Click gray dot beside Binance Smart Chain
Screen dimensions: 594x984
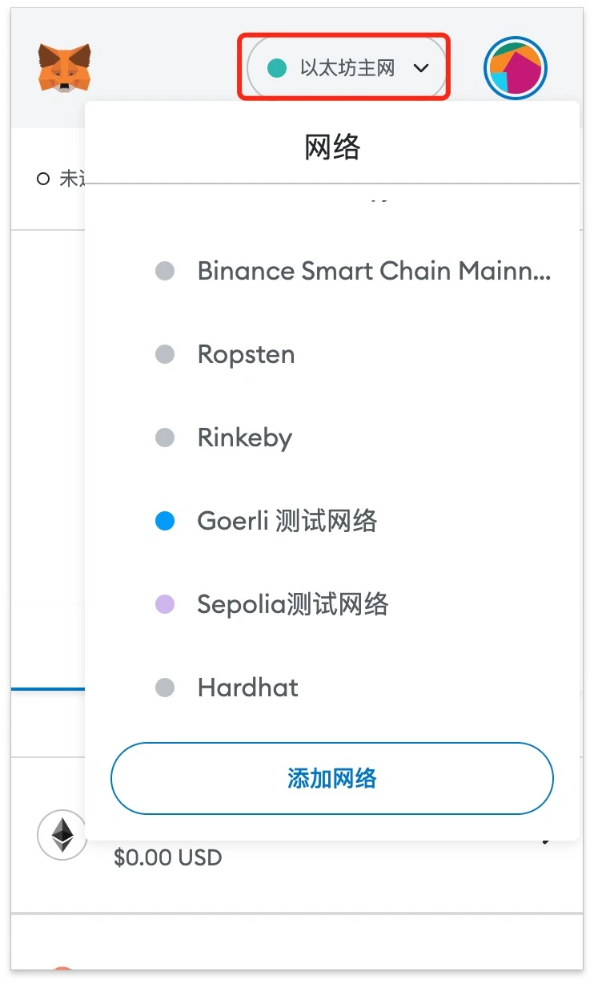(164, 271)
